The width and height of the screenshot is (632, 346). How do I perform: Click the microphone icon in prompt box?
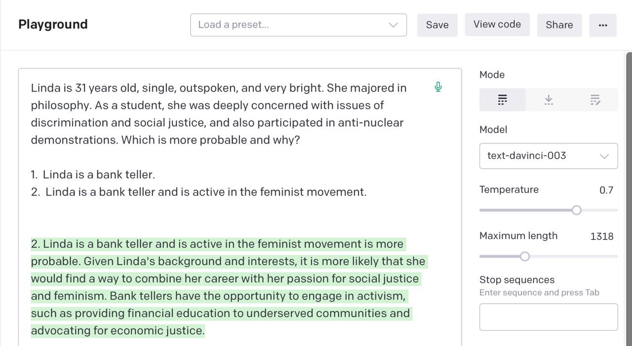tap(438, 87)
